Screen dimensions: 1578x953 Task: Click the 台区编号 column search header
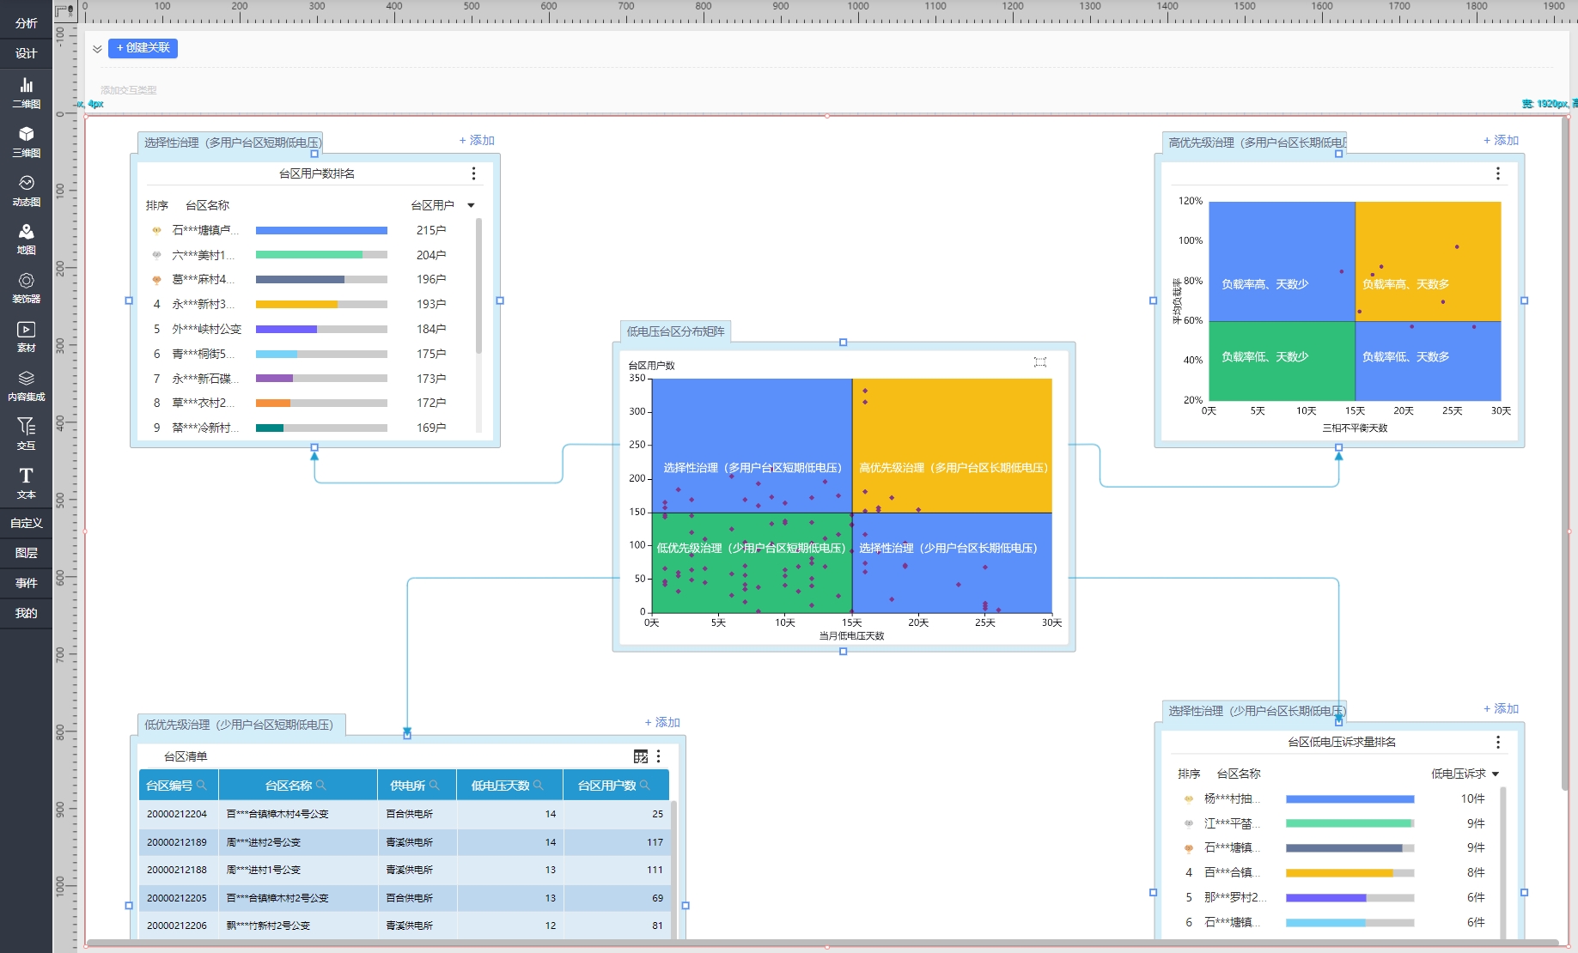point(177,786)
